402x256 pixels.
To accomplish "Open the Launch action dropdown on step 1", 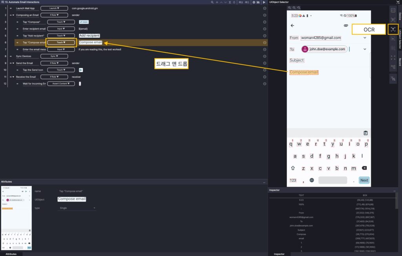I will pyautogui.click(x=60, y=8).
